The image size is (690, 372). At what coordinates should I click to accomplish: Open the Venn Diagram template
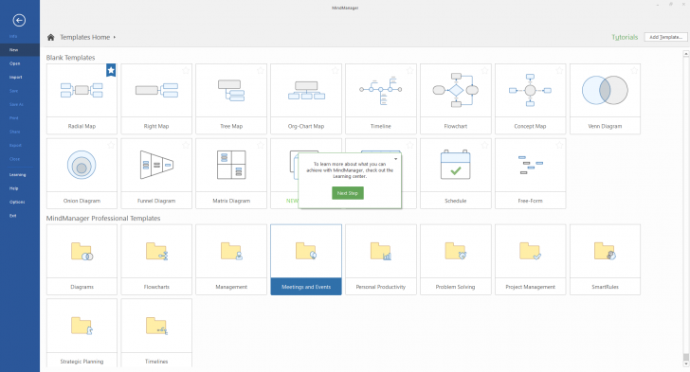click(605, 99)
